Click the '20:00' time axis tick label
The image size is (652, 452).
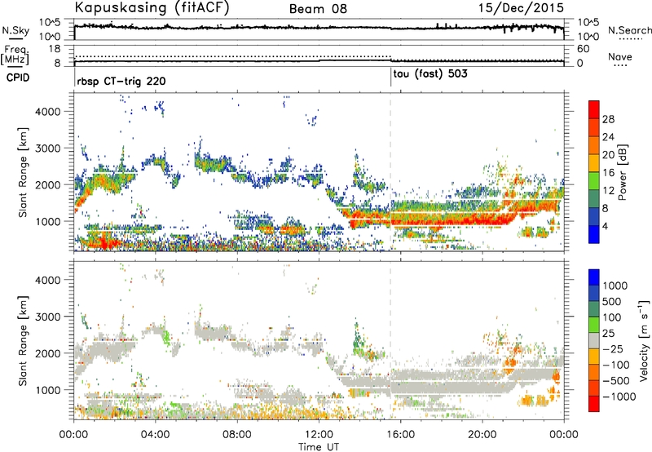pos(482,435)
